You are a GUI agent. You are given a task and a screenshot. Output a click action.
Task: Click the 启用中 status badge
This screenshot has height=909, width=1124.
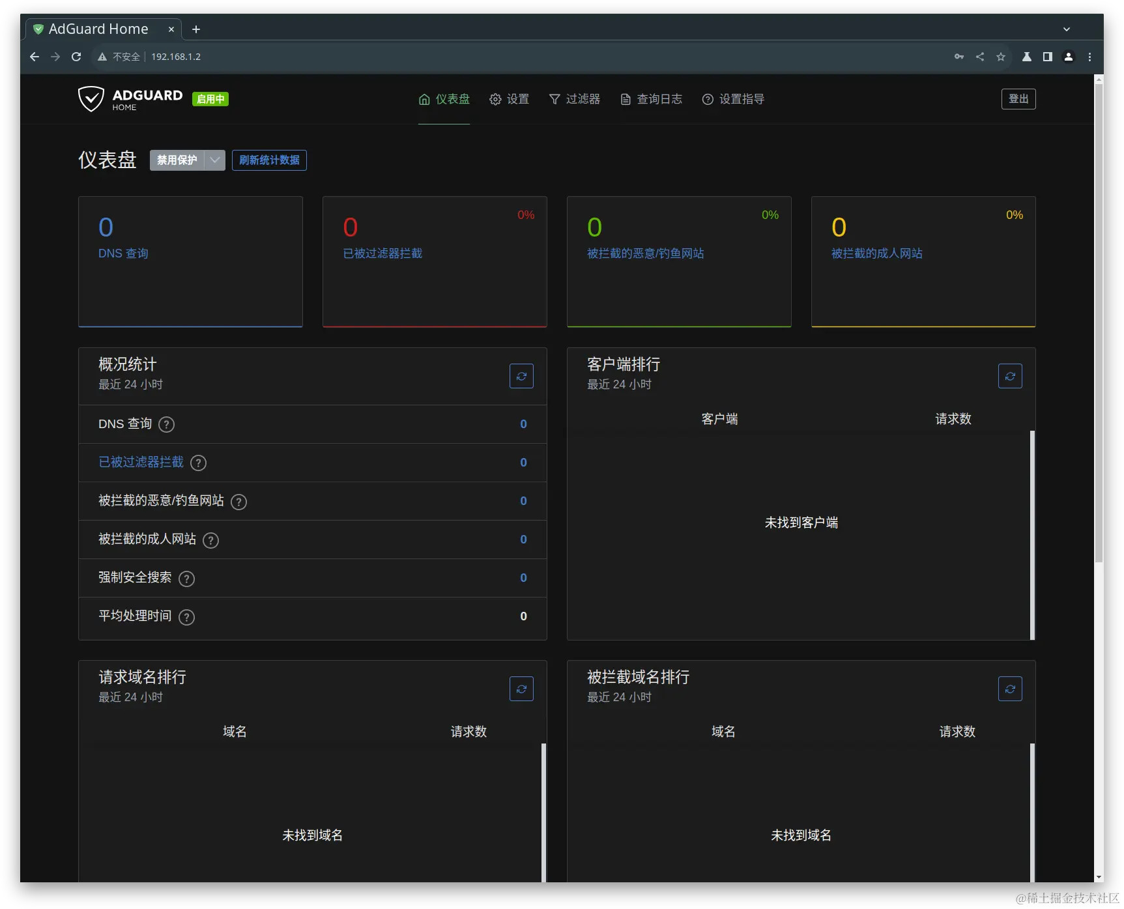(x=210, y=99)
